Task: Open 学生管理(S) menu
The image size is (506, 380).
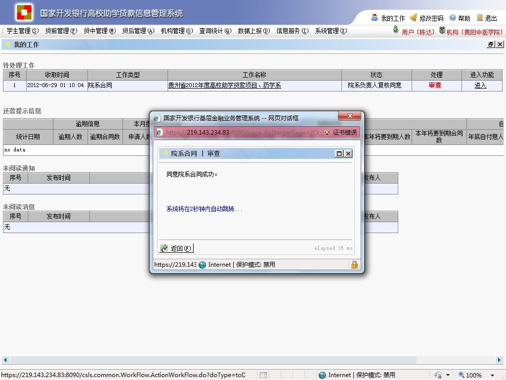Action: pos(23,31)
